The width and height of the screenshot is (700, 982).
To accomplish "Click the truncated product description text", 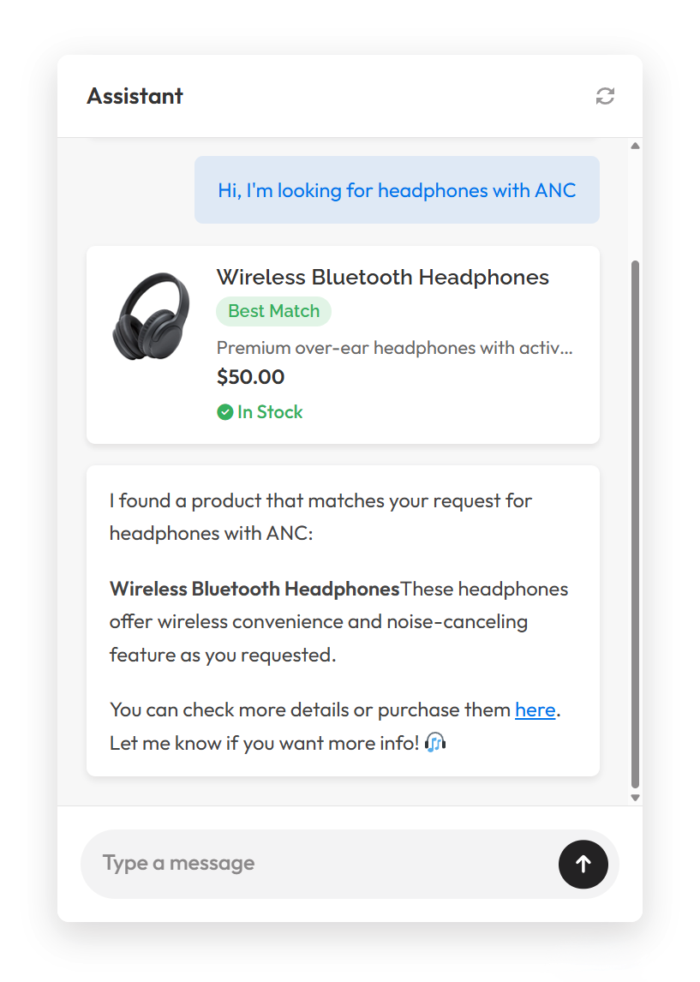I will (x=394, y=348).
